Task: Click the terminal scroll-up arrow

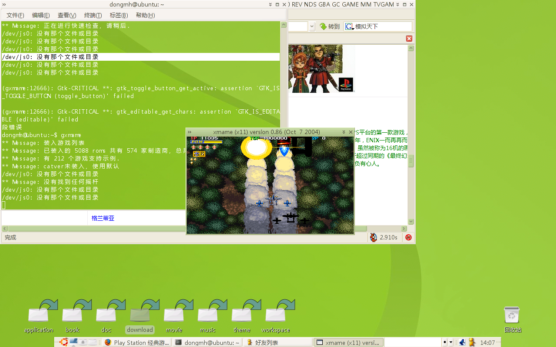Action: (x=283, y=25)
